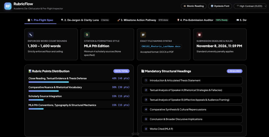Click 15% value for MLA 9th Conventions
The image size is (269, 137).
tap(121, 105)
